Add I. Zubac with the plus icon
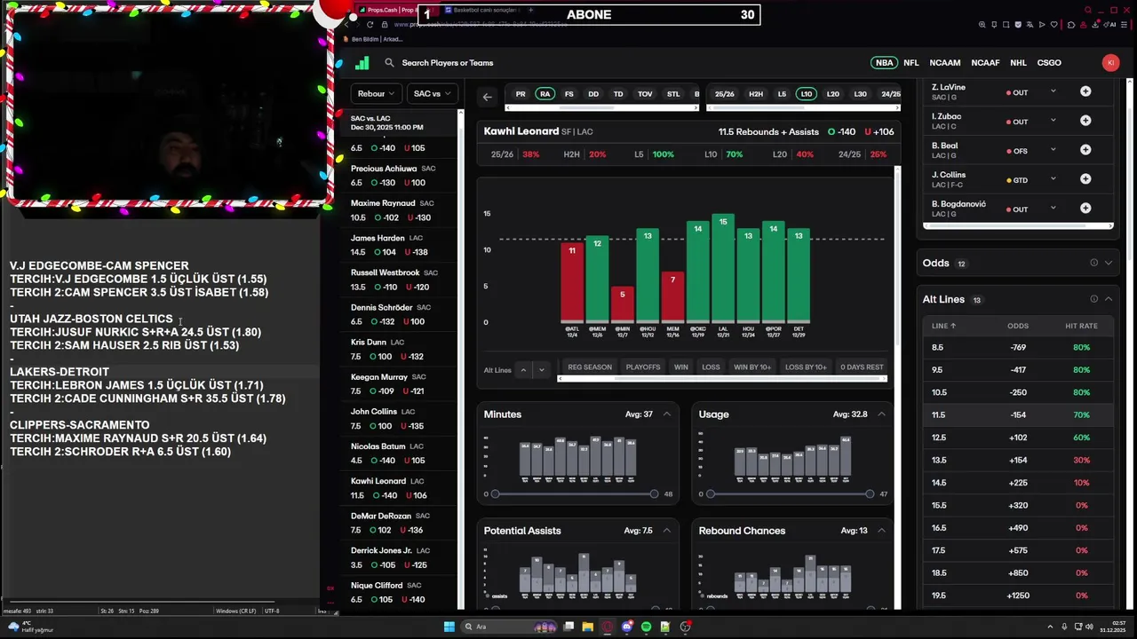This screenshot has width=1137, height=639. click(x=1085, y=121)
